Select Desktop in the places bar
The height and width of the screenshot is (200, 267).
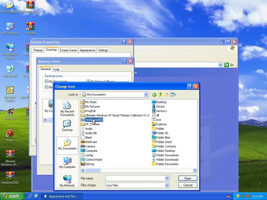(x=67, y=126)
